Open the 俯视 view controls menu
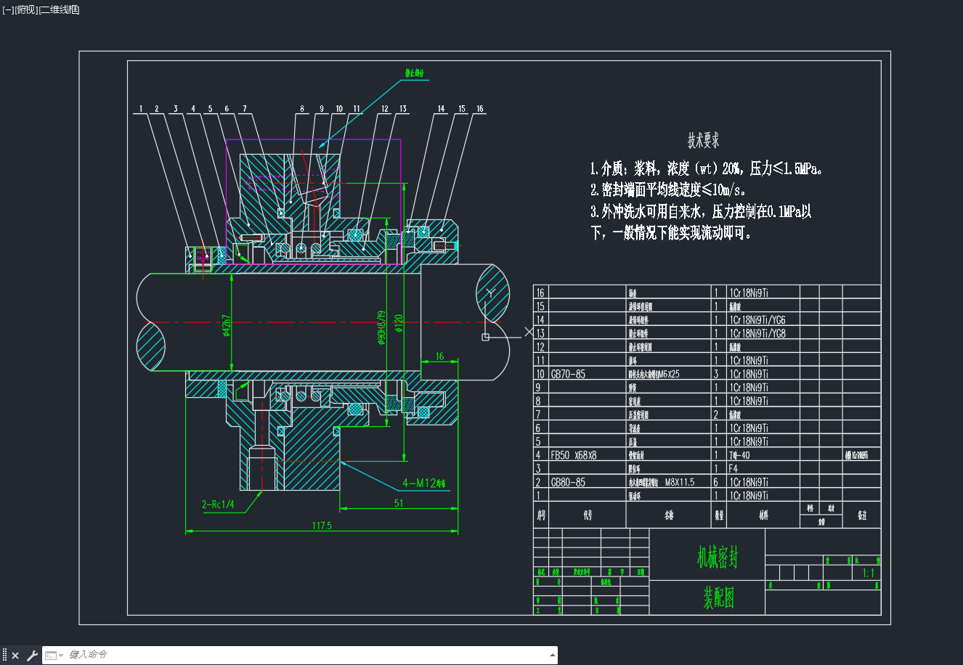 click(26, 9)
